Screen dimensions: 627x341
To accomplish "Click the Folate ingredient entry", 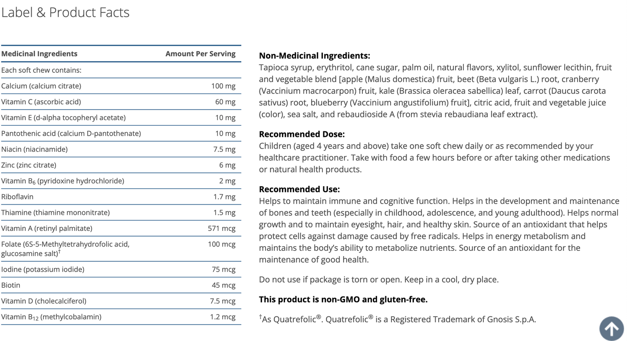I will point(65,248).
